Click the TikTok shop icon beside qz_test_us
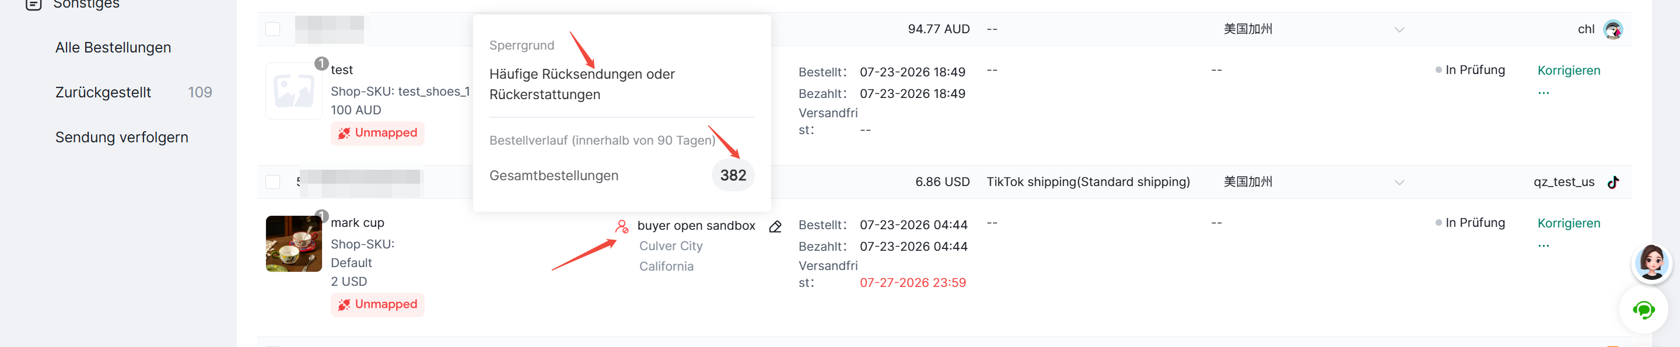Image resolution: width=1680 pixels, height=347 pixels. pyautogui.click(x=1613, y=182)
